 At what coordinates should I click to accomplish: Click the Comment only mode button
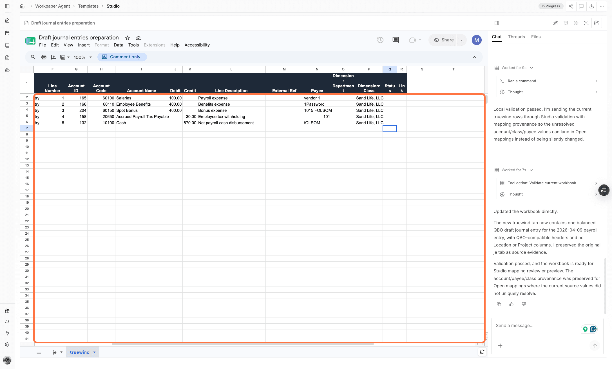click(x=122, y=57)
